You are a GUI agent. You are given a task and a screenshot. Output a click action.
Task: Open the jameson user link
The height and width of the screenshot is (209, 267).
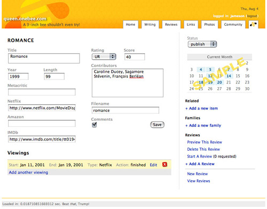tap(237, 16)
